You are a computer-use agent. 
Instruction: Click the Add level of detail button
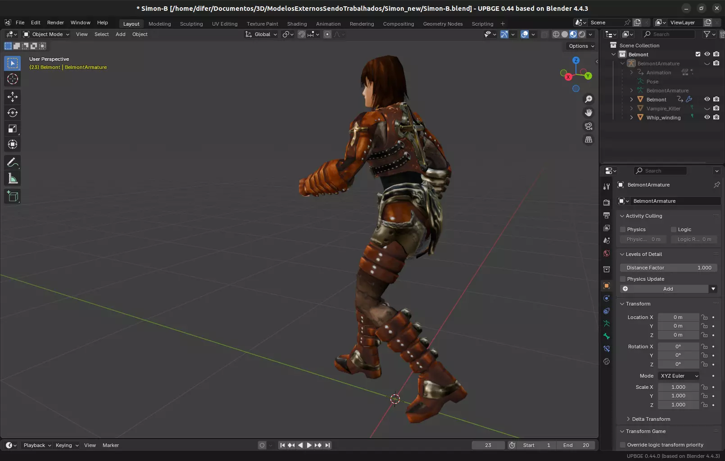[664, 289]
